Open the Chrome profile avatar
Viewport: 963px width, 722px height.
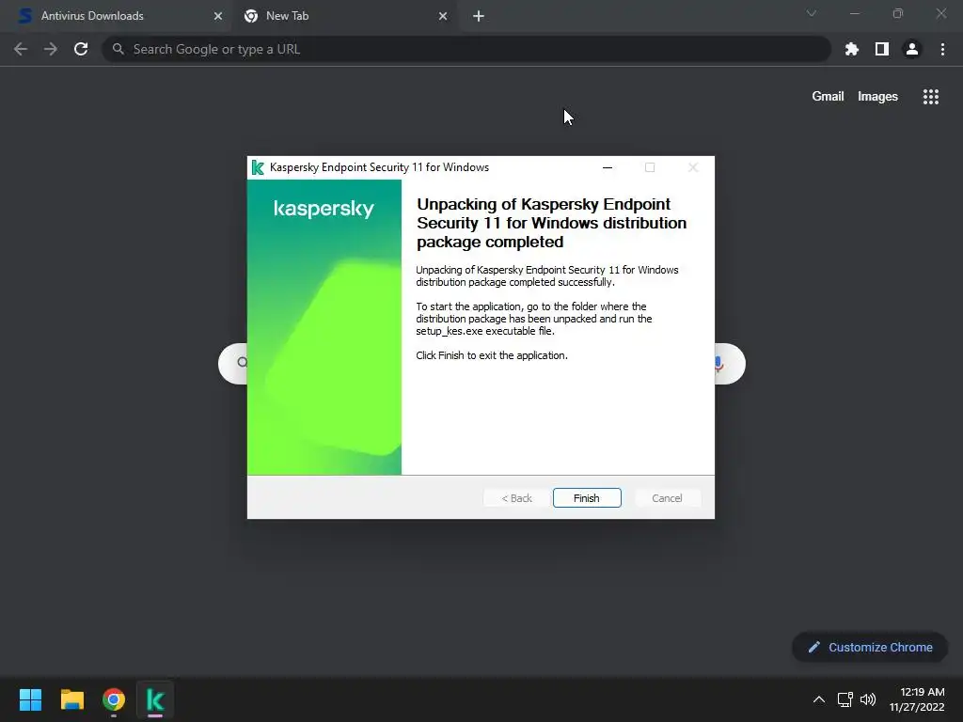912,49
